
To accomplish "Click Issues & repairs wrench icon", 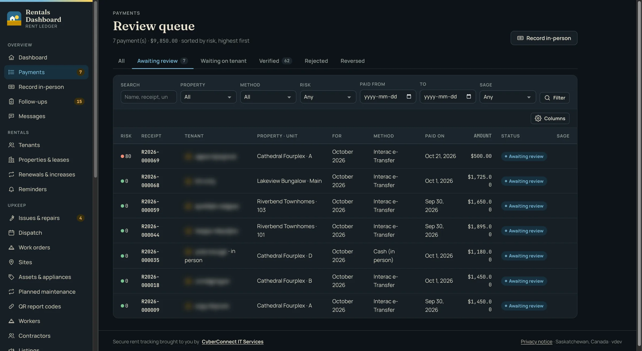I will point(11,218).
